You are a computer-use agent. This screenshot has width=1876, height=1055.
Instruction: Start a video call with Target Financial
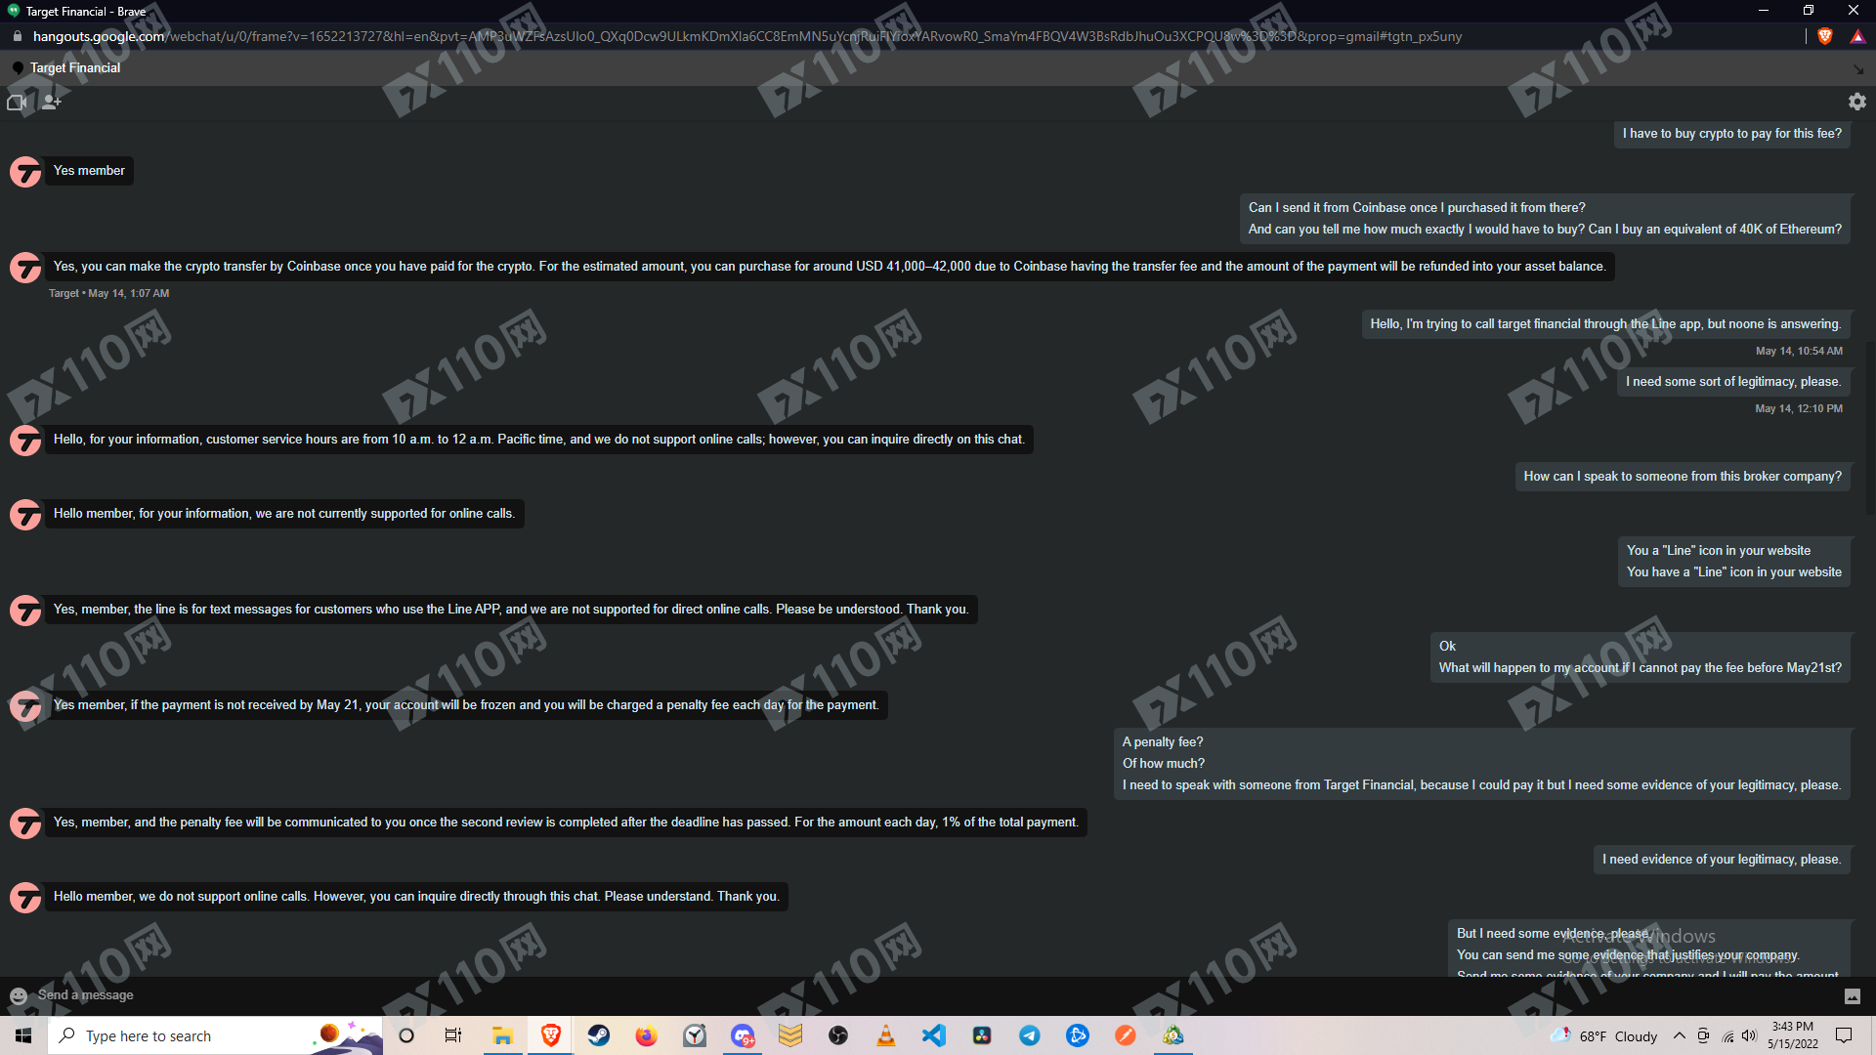(17, 102)
